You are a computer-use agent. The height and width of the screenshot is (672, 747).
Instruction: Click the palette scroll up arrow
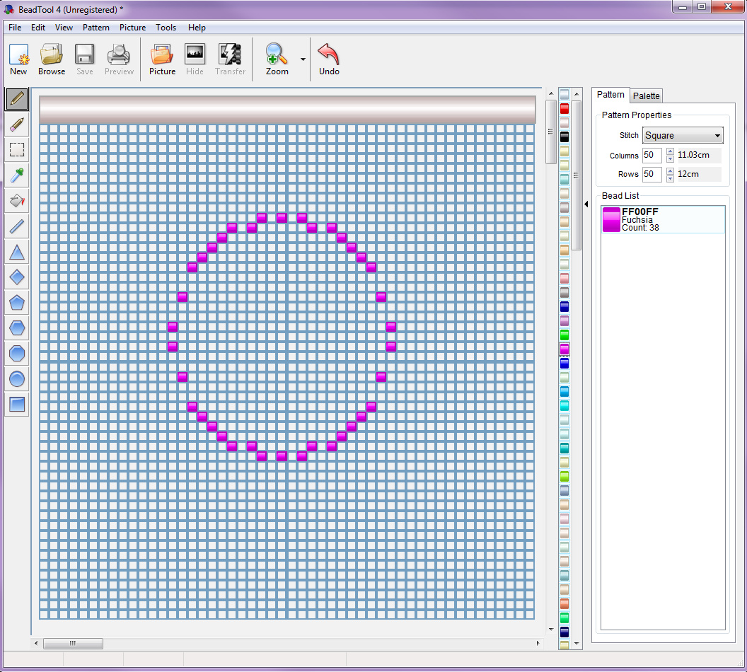(x=577, y=94)
